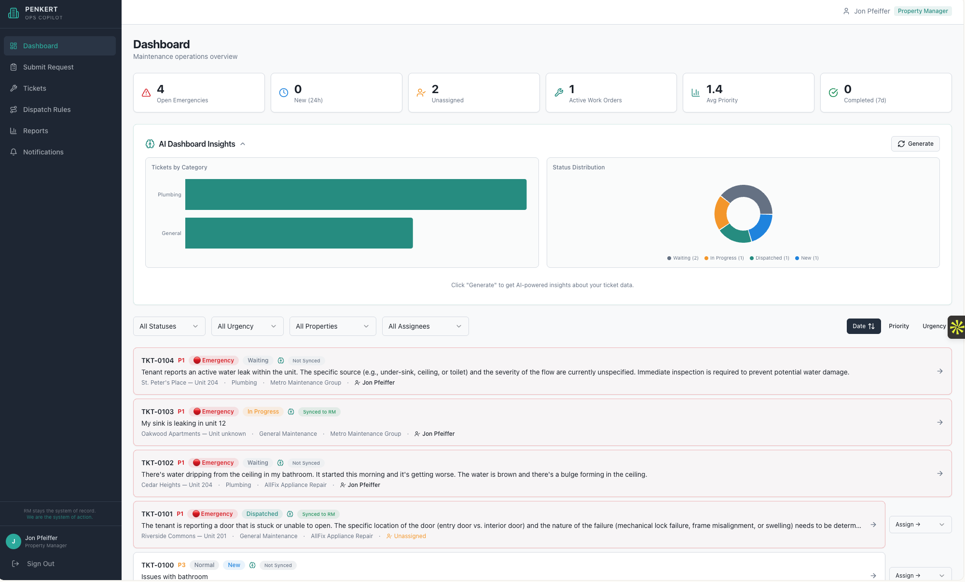This screenshot has width=965, height=582.
Task: View Reports from the sidebar
Action: point(35,131)
